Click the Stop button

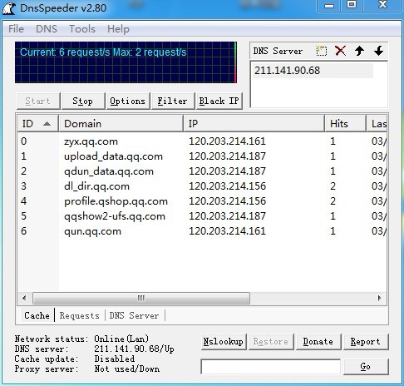(x=83, y=101)
